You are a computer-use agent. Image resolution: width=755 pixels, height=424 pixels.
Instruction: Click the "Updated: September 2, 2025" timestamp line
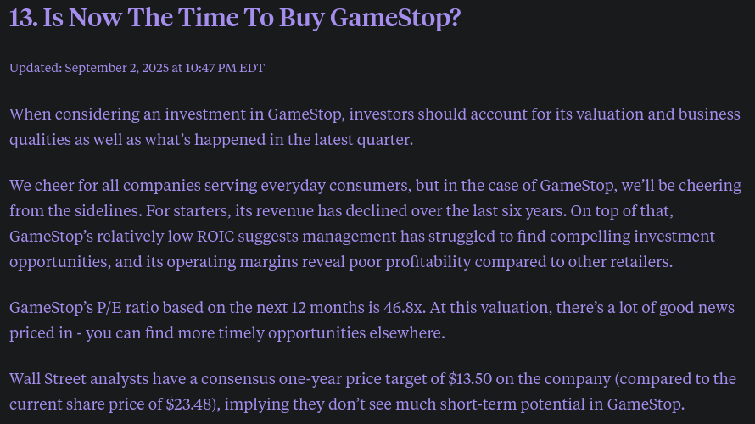137,68
